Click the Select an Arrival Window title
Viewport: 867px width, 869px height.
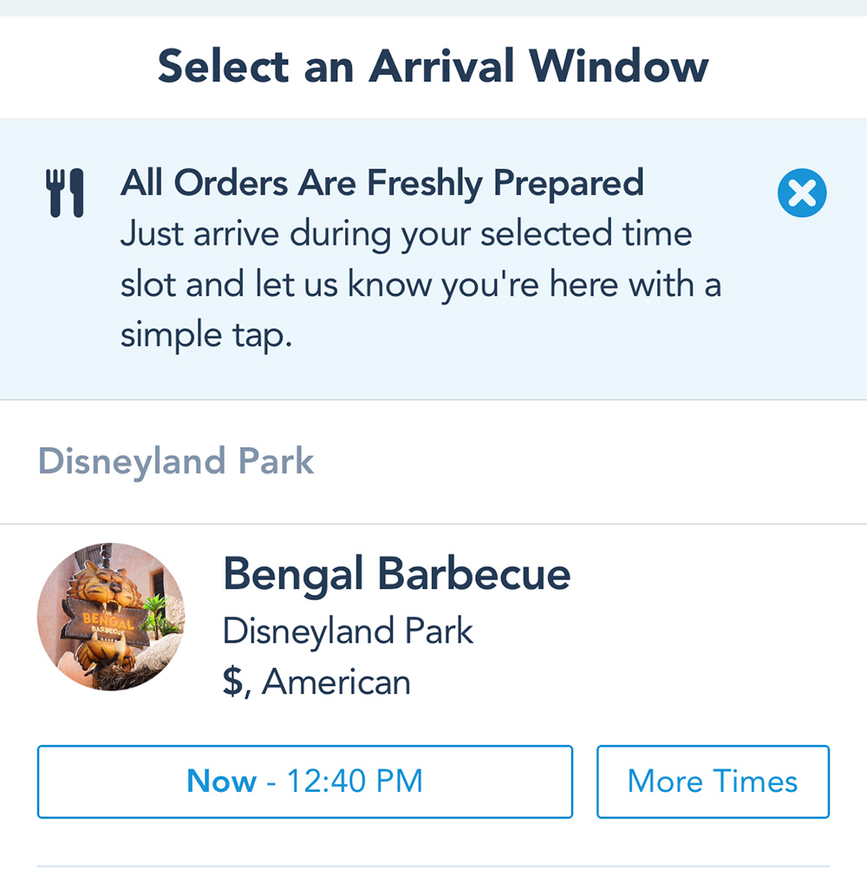pos(433,66)
